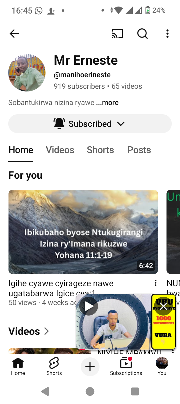180x404 pixels.
Task: Expand channel description with ...more
Action: [x=107, y=103]
